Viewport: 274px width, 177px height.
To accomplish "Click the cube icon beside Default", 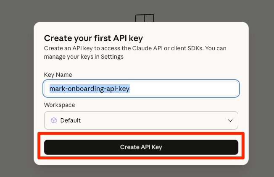I will tap(53, 120).
